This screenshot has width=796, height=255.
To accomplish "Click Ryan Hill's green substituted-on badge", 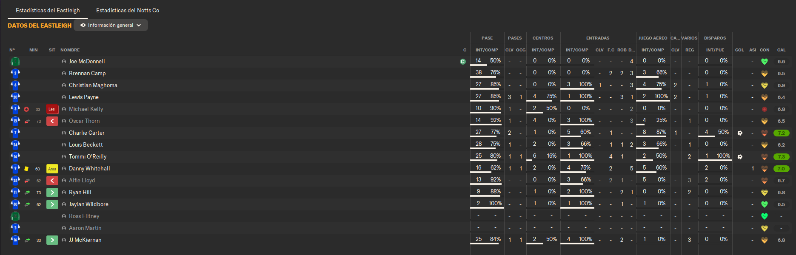I will click(52, 193).
